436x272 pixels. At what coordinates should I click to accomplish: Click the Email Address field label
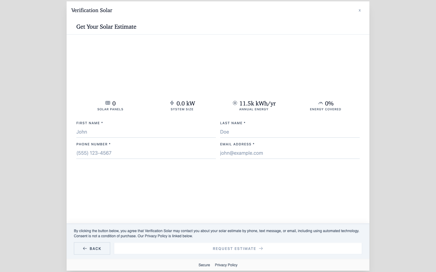click(237, 144)
